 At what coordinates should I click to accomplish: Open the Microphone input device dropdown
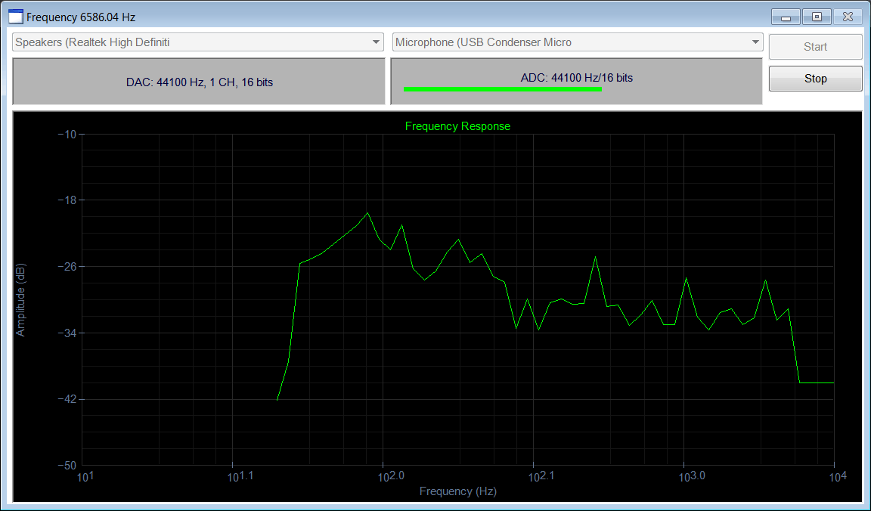click(x=578, y=42)
